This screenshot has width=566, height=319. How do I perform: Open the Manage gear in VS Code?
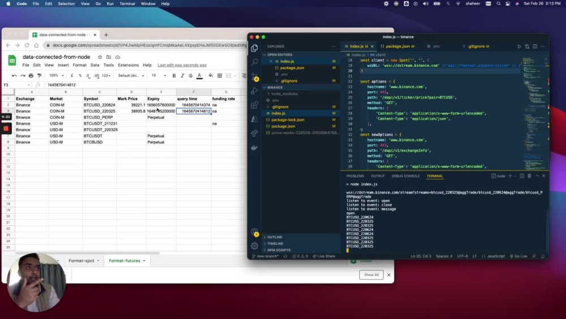[x=255, y=246]
